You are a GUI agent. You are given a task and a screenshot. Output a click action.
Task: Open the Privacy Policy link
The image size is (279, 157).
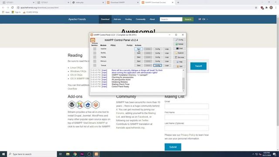[188, 135]
